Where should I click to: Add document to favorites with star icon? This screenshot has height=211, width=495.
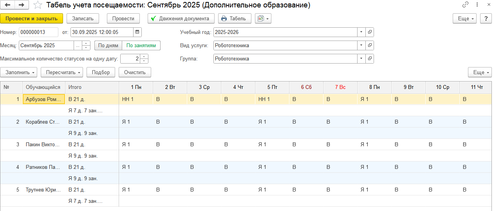[x=38, y=5]
